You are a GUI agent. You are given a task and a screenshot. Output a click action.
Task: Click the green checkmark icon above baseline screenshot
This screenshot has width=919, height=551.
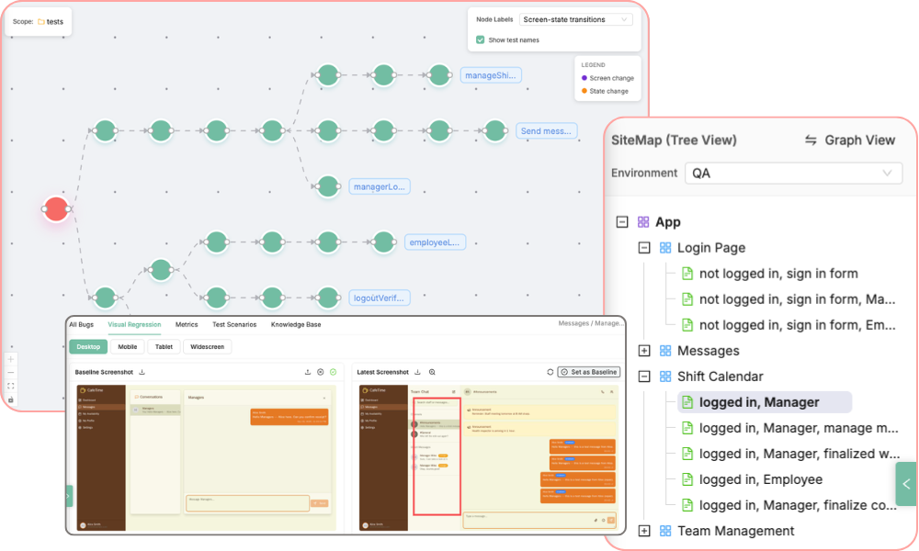(x=334, y=372)
